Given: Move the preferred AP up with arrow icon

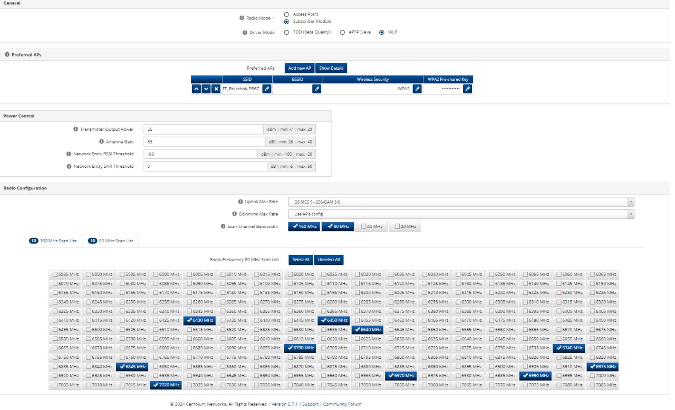Looking at the screenshot, I should [196, 89].
